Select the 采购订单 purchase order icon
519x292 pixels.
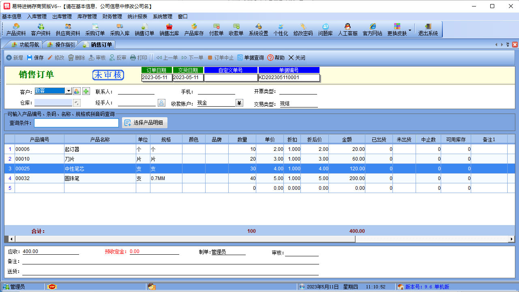pos(94,29)
